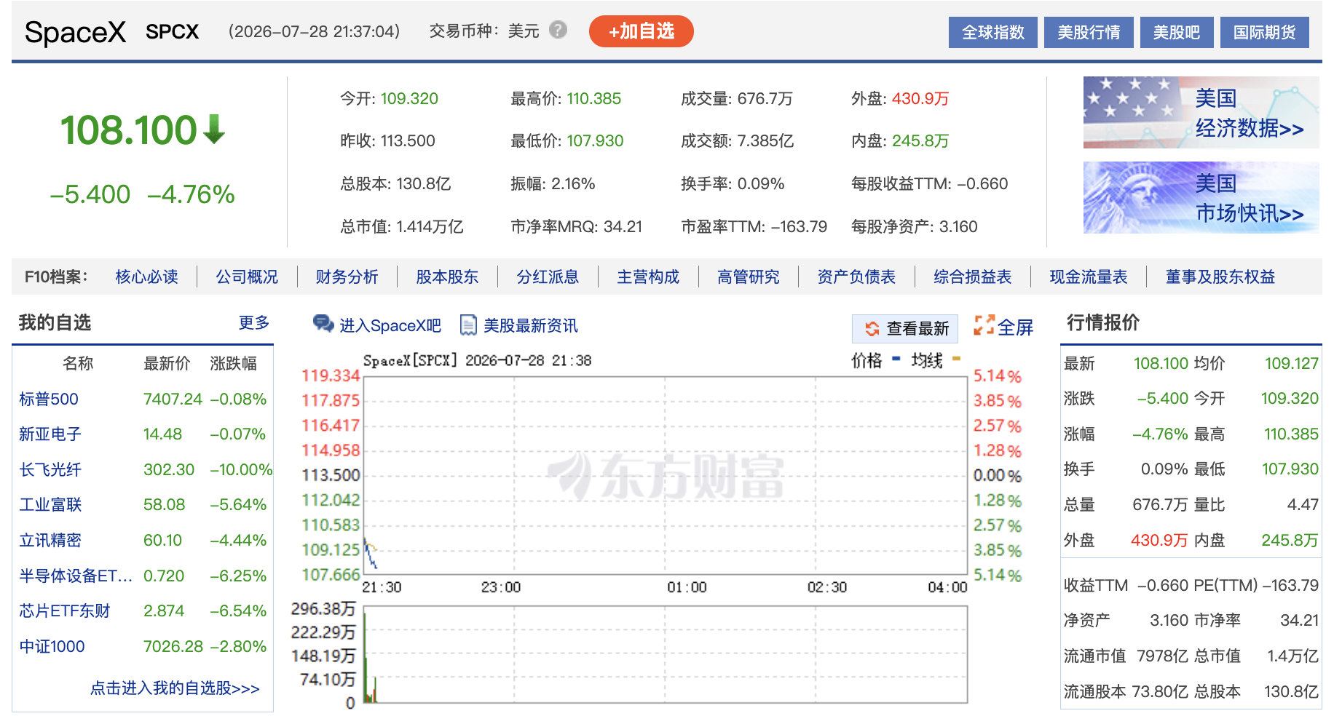Click the 最新价 column header in watchlist

pyautogui.click(x=167, y=363)
